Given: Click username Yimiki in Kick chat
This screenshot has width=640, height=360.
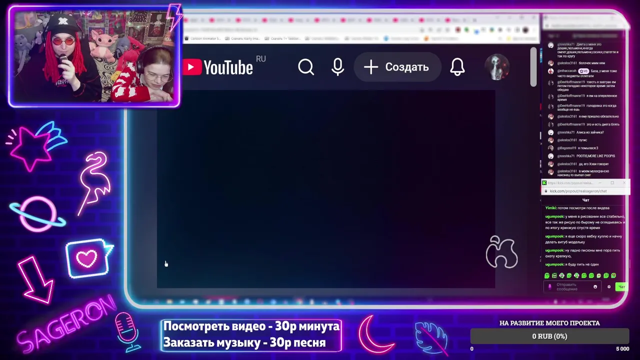Looking at the screenshot, I should [550, 208].
